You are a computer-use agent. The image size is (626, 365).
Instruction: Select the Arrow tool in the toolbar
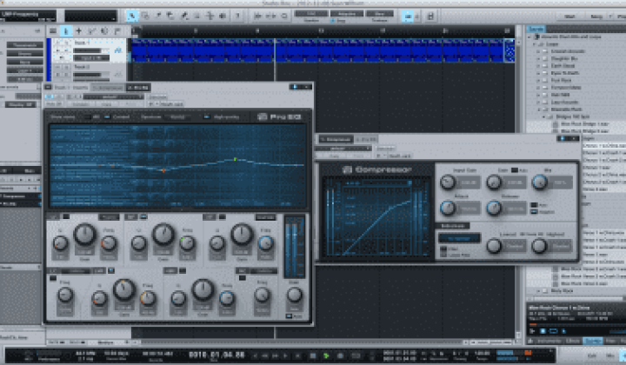tap(132, 16)
